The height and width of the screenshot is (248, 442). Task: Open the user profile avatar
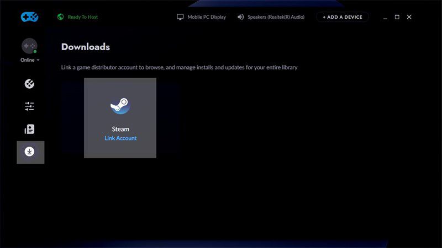point(29,46)
